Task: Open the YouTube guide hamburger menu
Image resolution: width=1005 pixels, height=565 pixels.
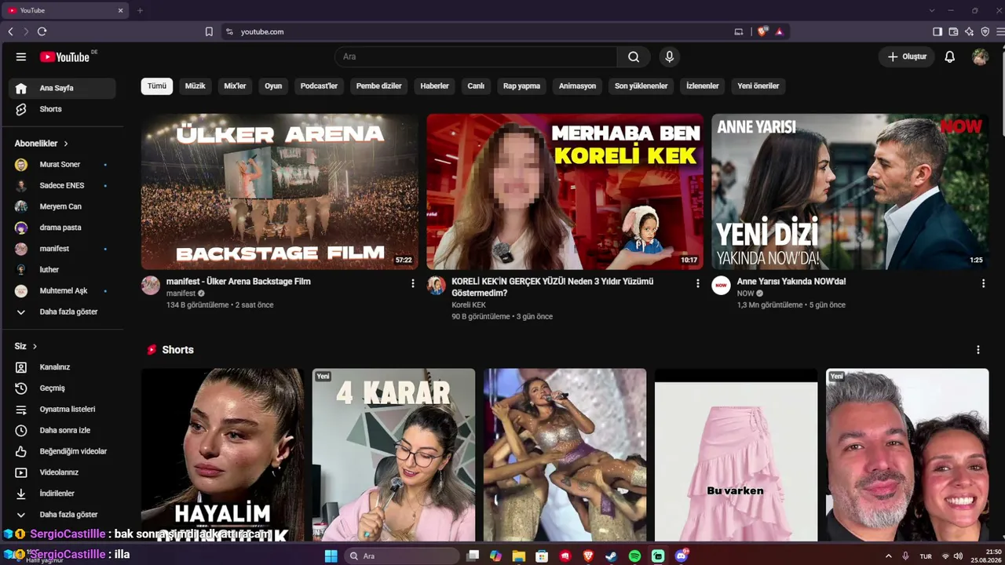Action: [21, 56]
